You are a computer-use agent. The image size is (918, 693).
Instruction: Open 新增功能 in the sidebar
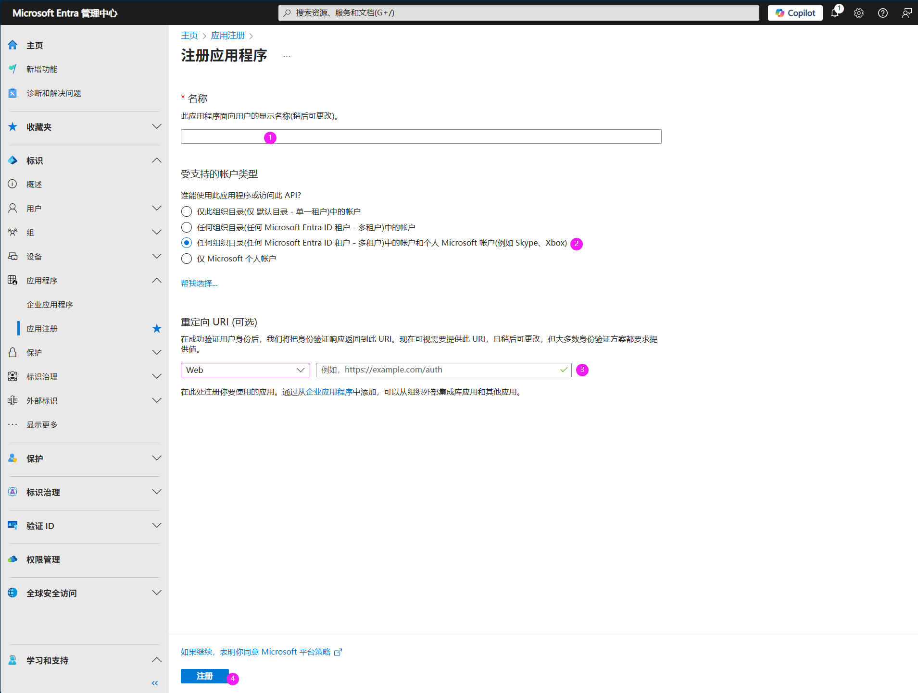[x=42, y=69]
